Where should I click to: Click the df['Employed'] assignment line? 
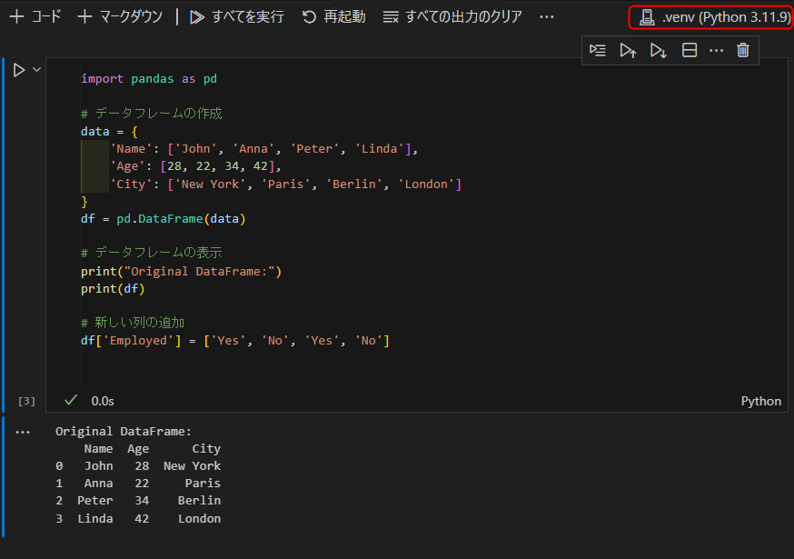235,340
